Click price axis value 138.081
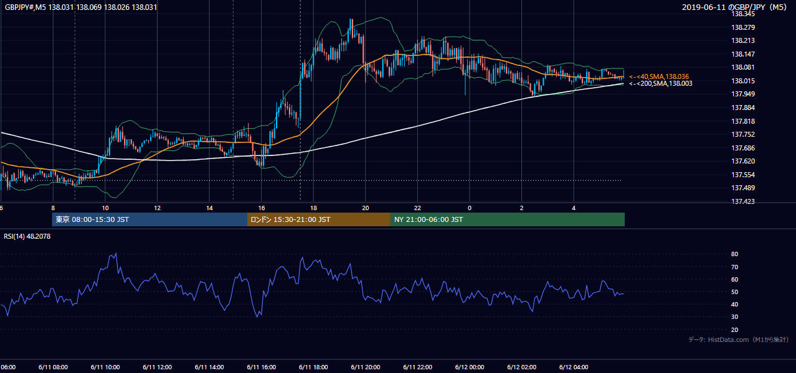 tap(743, 68)
